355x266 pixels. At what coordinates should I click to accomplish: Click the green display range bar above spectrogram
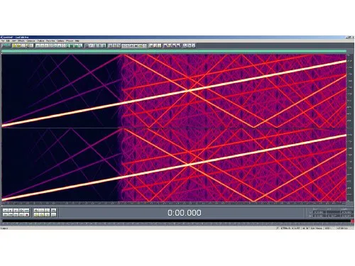174,51
